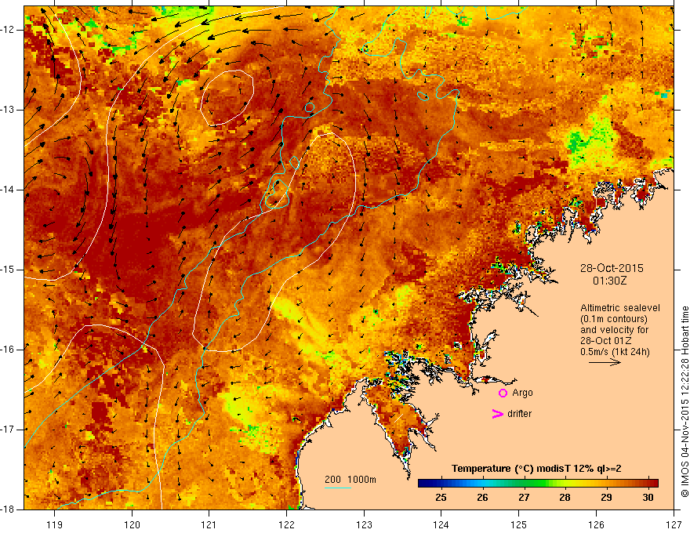
Task: Click the '0.5m/s (1kt 24h)' caption
Action: pyautogui.click(x=615, y=351)
